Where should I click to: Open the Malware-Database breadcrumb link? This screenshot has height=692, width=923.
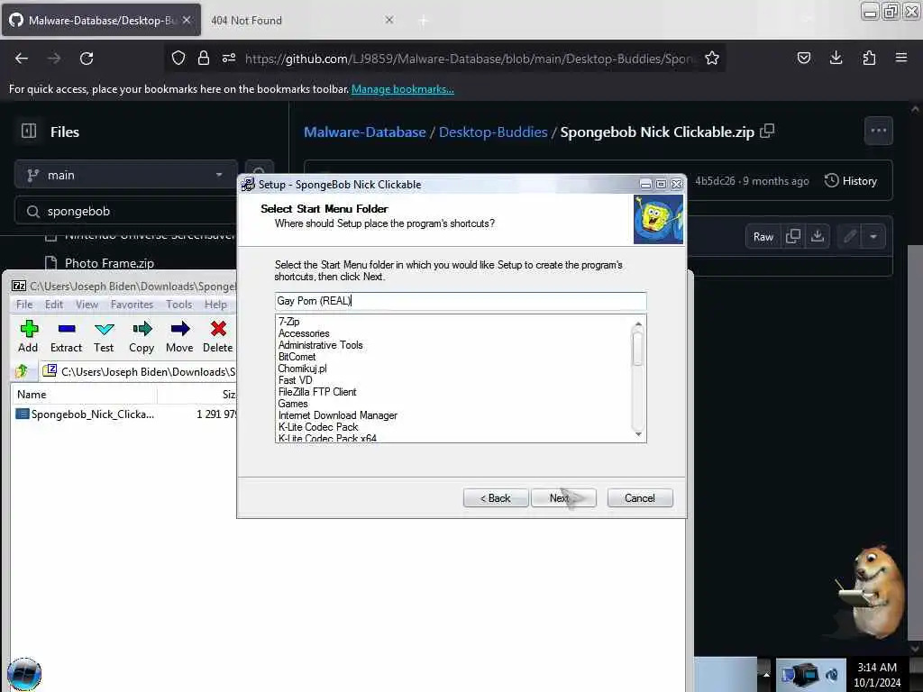pyautogui.click(x=364, y=132)
